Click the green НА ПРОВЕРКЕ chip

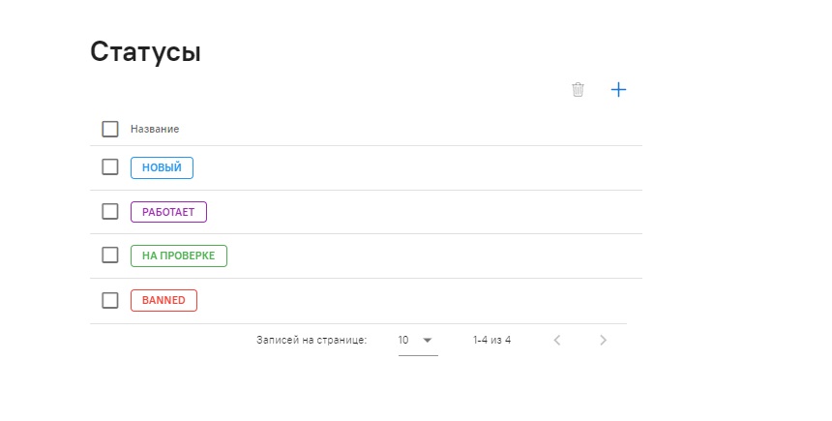click(x=179, y=256)
